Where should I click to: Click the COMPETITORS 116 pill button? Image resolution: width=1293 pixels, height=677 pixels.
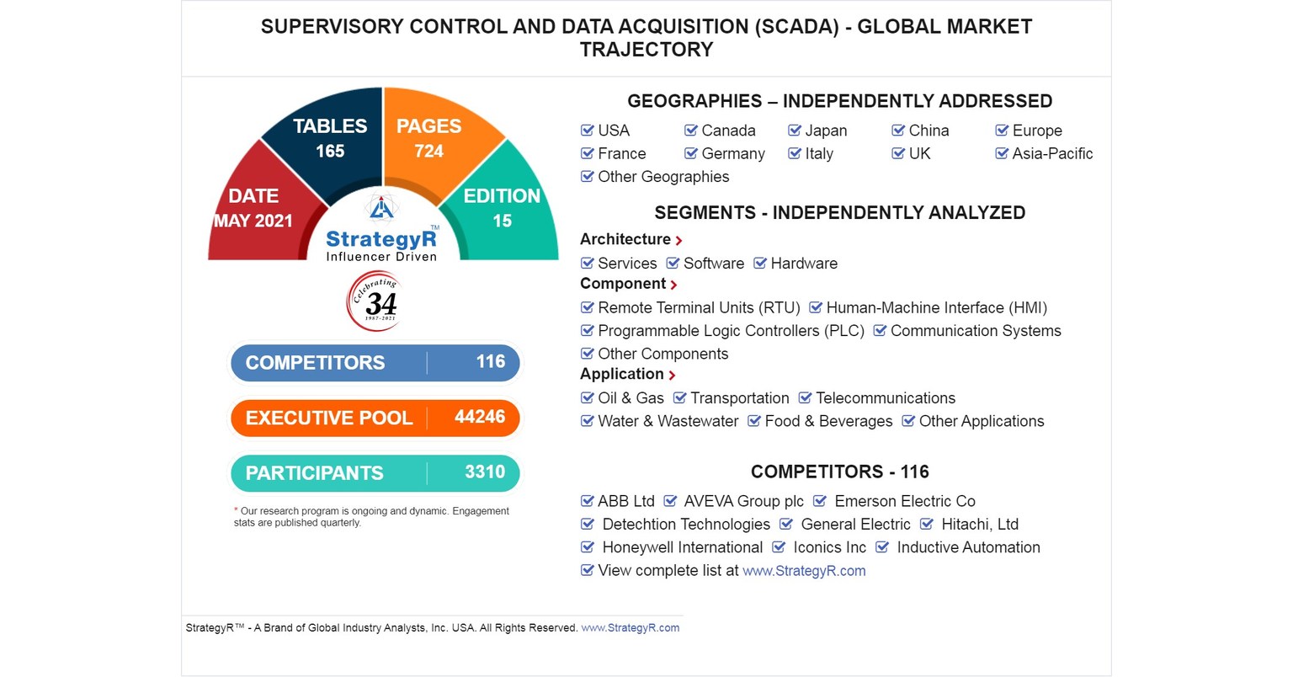click(x=375, y=363)
